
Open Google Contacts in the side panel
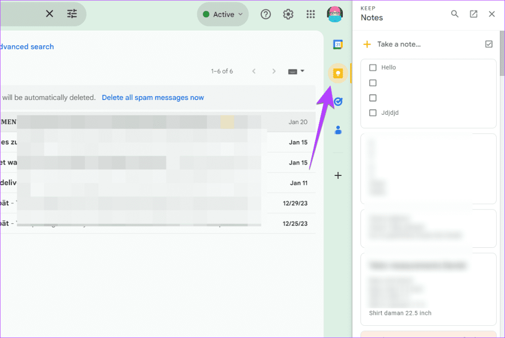click(x=337, y=130)
